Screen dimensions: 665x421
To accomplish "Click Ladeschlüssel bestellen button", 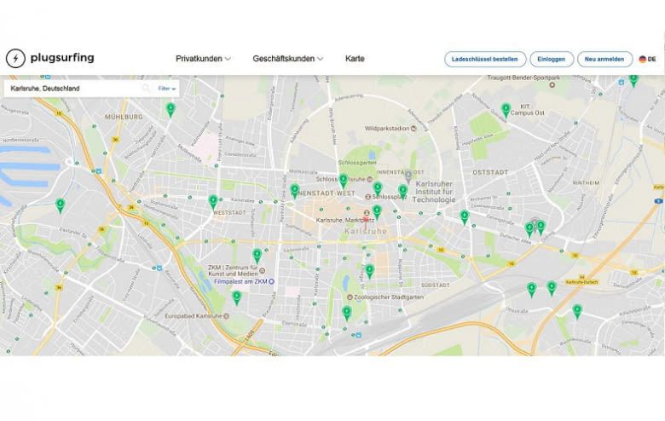I will [485, 60].
